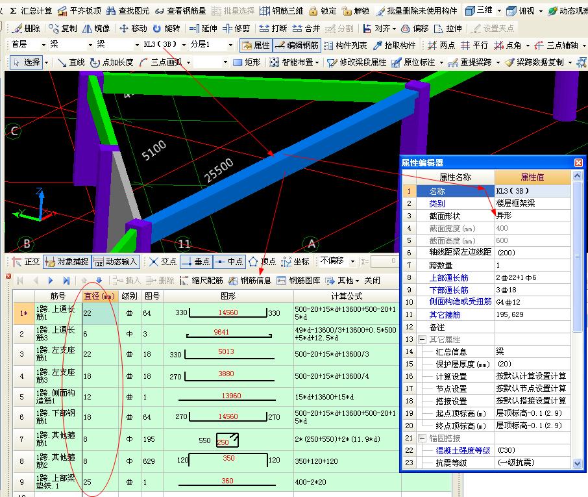Jump to last rebar record arrow
The width and height of the screenshot is (588, 497).
(x=66, y=281)
